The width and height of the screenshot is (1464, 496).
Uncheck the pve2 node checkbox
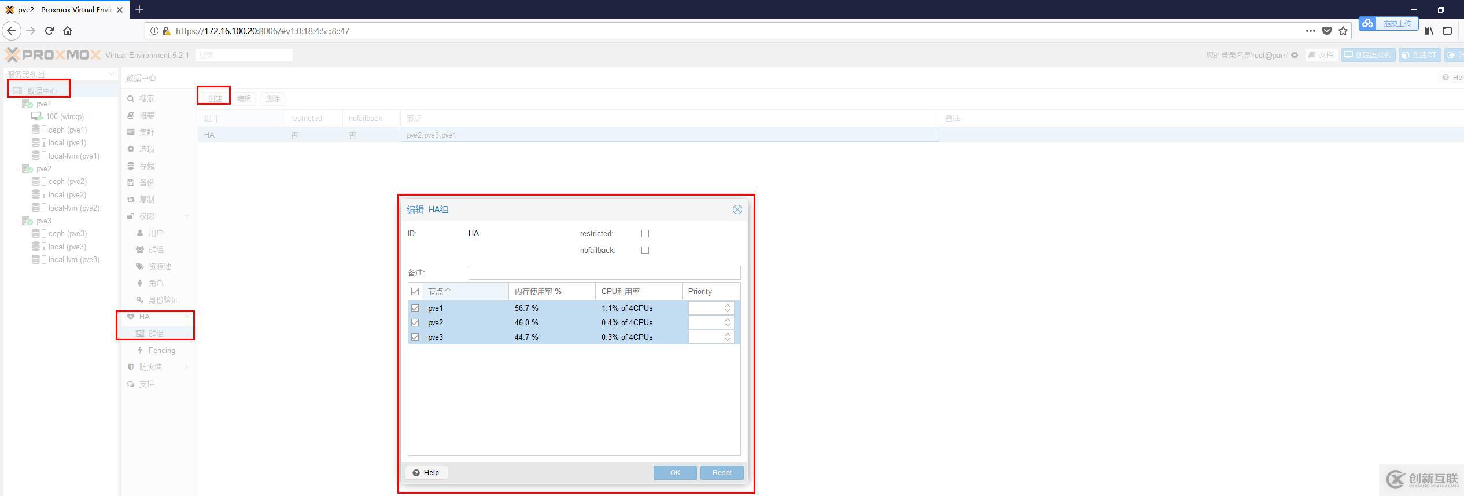415,323
